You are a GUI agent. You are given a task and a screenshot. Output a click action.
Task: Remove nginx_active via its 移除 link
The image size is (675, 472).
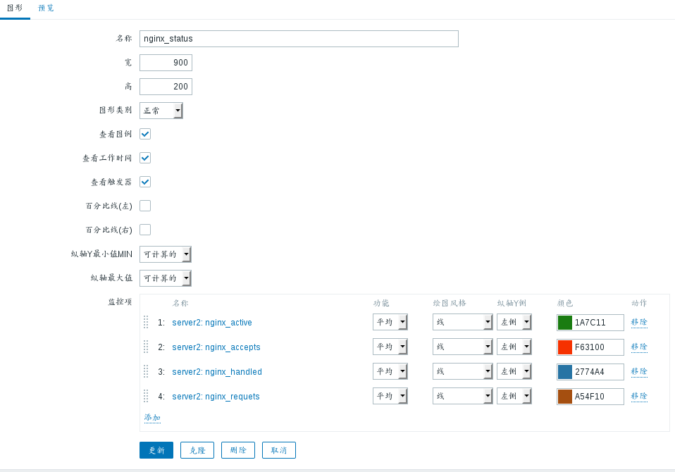639,322
